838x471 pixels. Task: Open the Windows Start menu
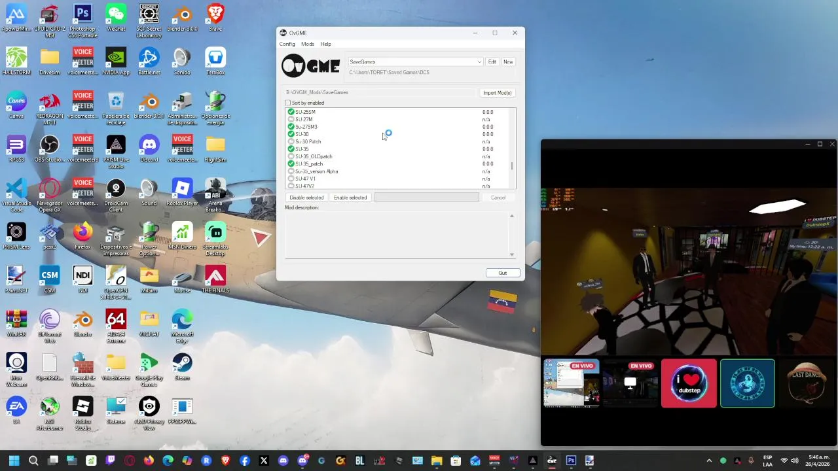coord(14,461)
